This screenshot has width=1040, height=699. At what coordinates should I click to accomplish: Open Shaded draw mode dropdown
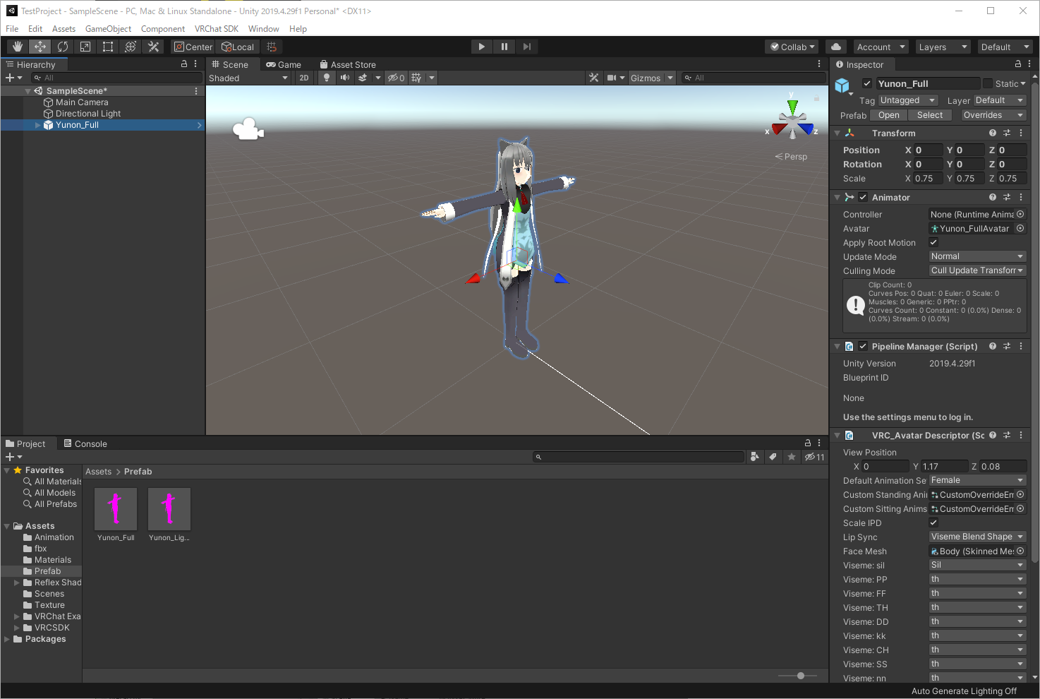tap(248, 78)
